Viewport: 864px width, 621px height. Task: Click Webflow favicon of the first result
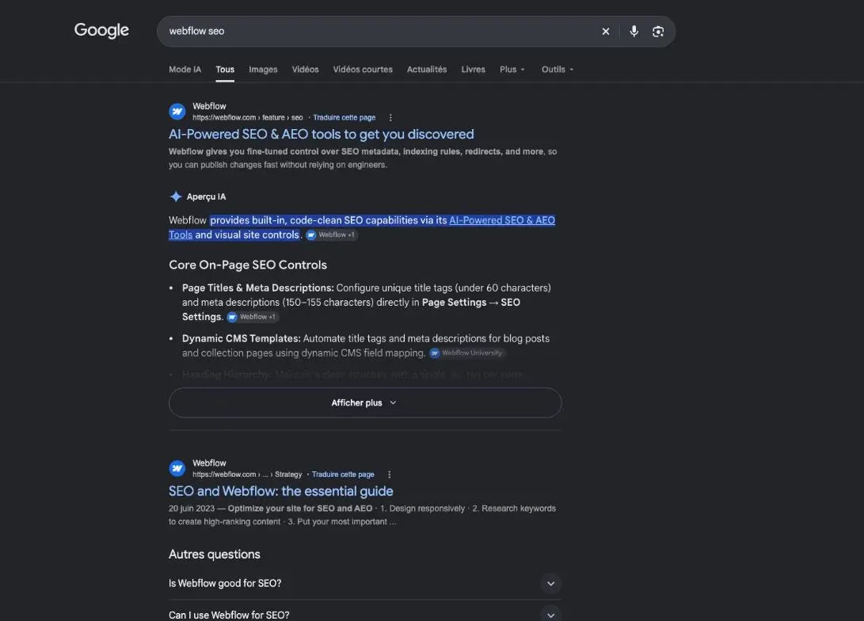pos(177,112)
